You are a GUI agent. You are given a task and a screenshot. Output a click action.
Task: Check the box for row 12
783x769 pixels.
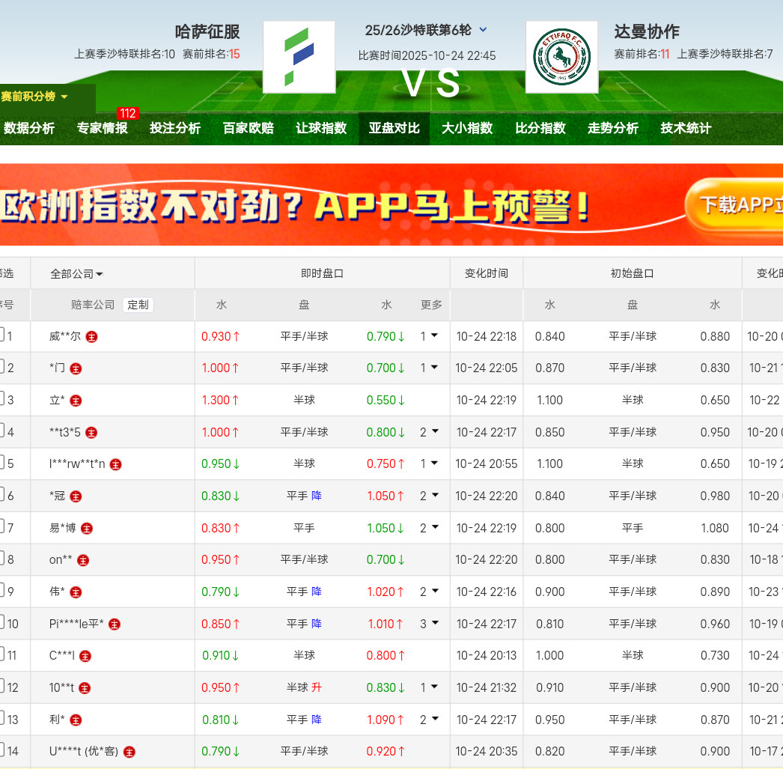tap(2, 687)
